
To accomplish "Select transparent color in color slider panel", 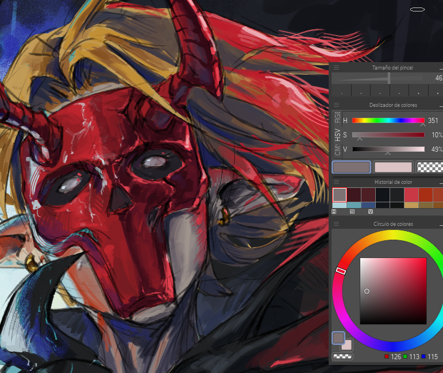I will tap(430, 167).
